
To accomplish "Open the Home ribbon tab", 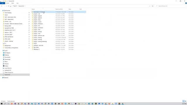I will click(x=8, y=3).
